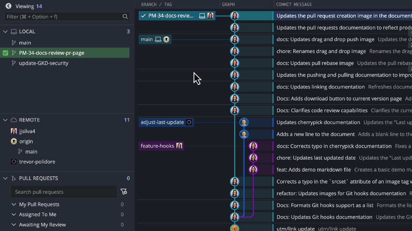
Task: Click the trevor-polidore remote avatar icon
Action: [x=14, y=162]
